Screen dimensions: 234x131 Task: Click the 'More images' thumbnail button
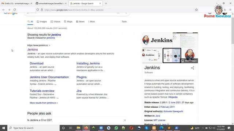coord(189,61)
